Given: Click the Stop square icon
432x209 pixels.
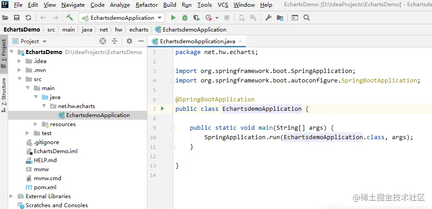Looking at the screenshot, I should tap(227, 18).
